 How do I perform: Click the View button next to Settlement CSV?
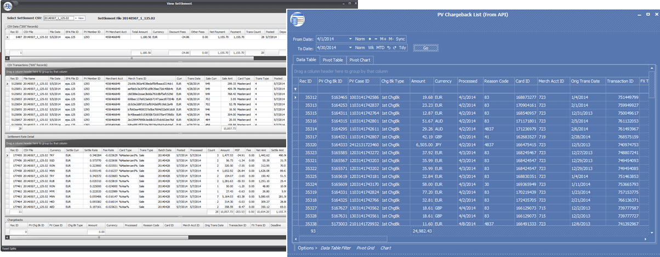coord(80,18)
